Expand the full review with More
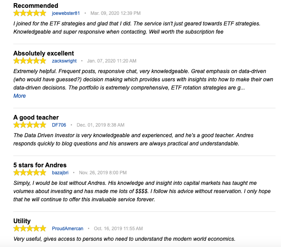 pos(20,96)
